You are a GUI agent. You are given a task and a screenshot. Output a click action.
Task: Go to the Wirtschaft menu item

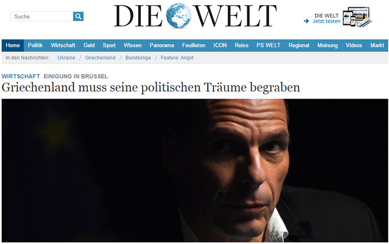click(63, 45)
